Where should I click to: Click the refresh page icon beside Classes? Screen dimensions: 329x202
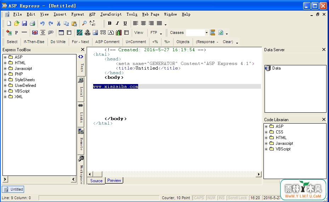tap(221, 32)
